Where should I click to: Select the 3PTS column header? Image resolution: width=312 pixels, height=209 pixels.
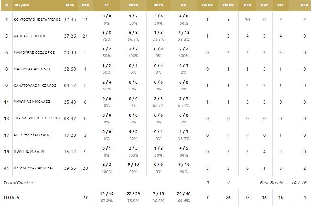coord(158,5)
